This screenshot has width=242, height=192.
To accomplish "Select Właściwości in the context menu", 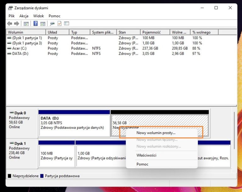I will click(x=162, y=155).
